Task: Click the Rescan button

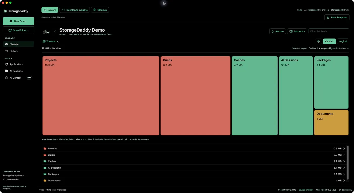Action: [278, 31]
